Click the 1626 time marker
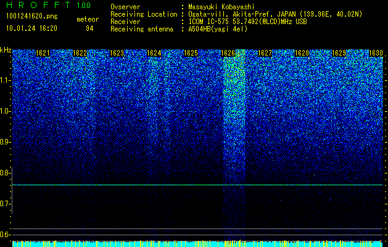This screenshot has width=388, height=247. 228,53
